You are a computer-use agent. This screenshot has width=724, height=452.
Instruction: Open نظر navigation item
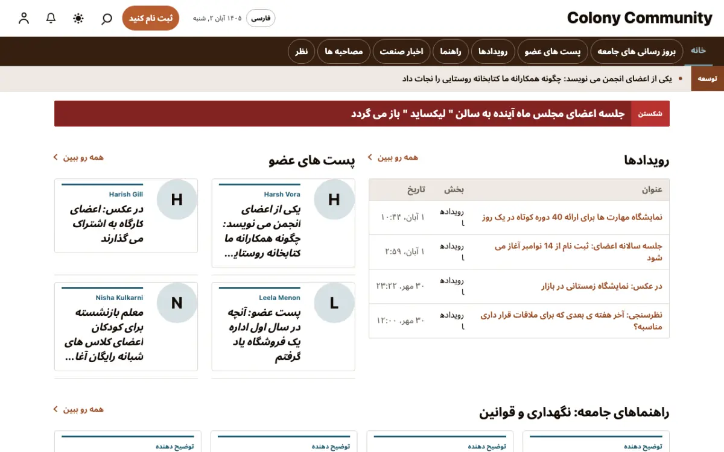[x=302, y=52]
